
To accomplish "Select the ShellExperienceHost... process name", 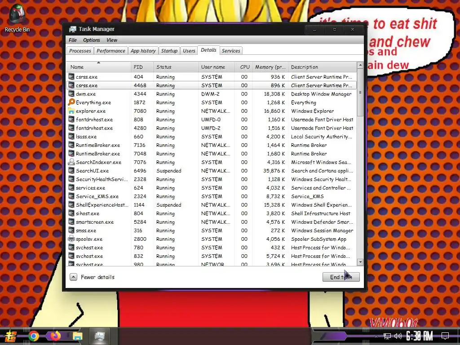I will click(102, 205).
